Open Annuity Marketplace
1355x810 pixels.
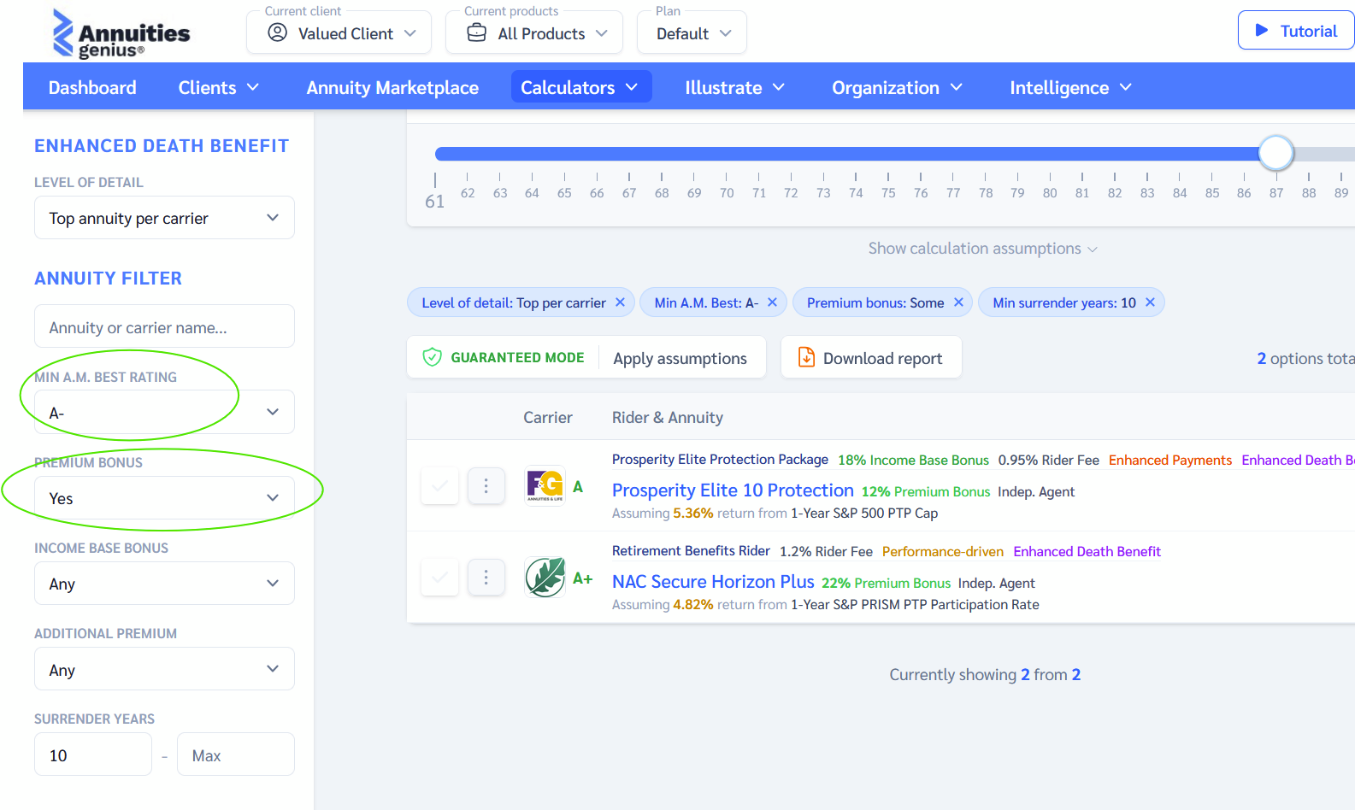392,87
